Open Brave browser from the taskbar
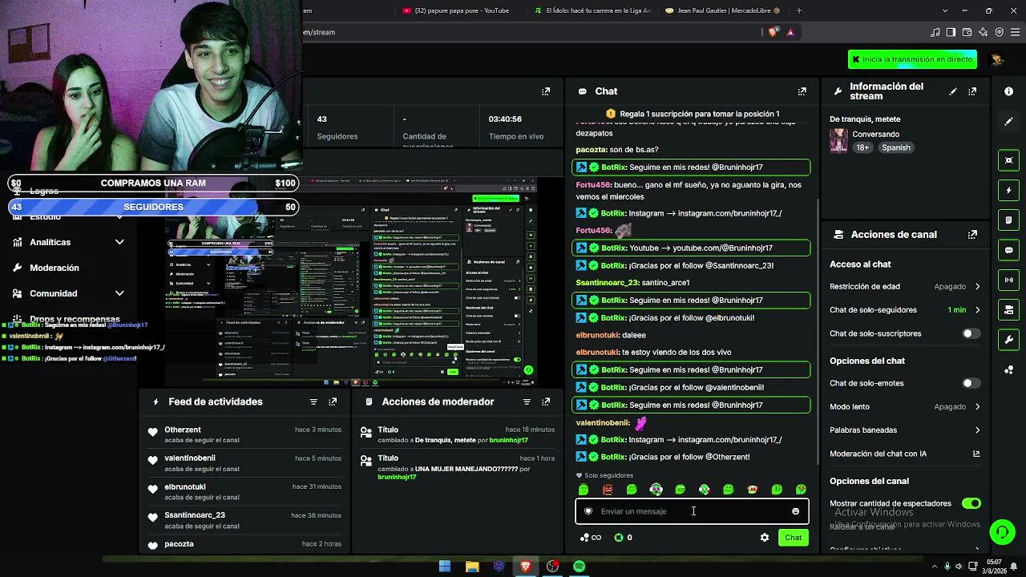This screenshot has width=1026, height=577. click(526, 567)
